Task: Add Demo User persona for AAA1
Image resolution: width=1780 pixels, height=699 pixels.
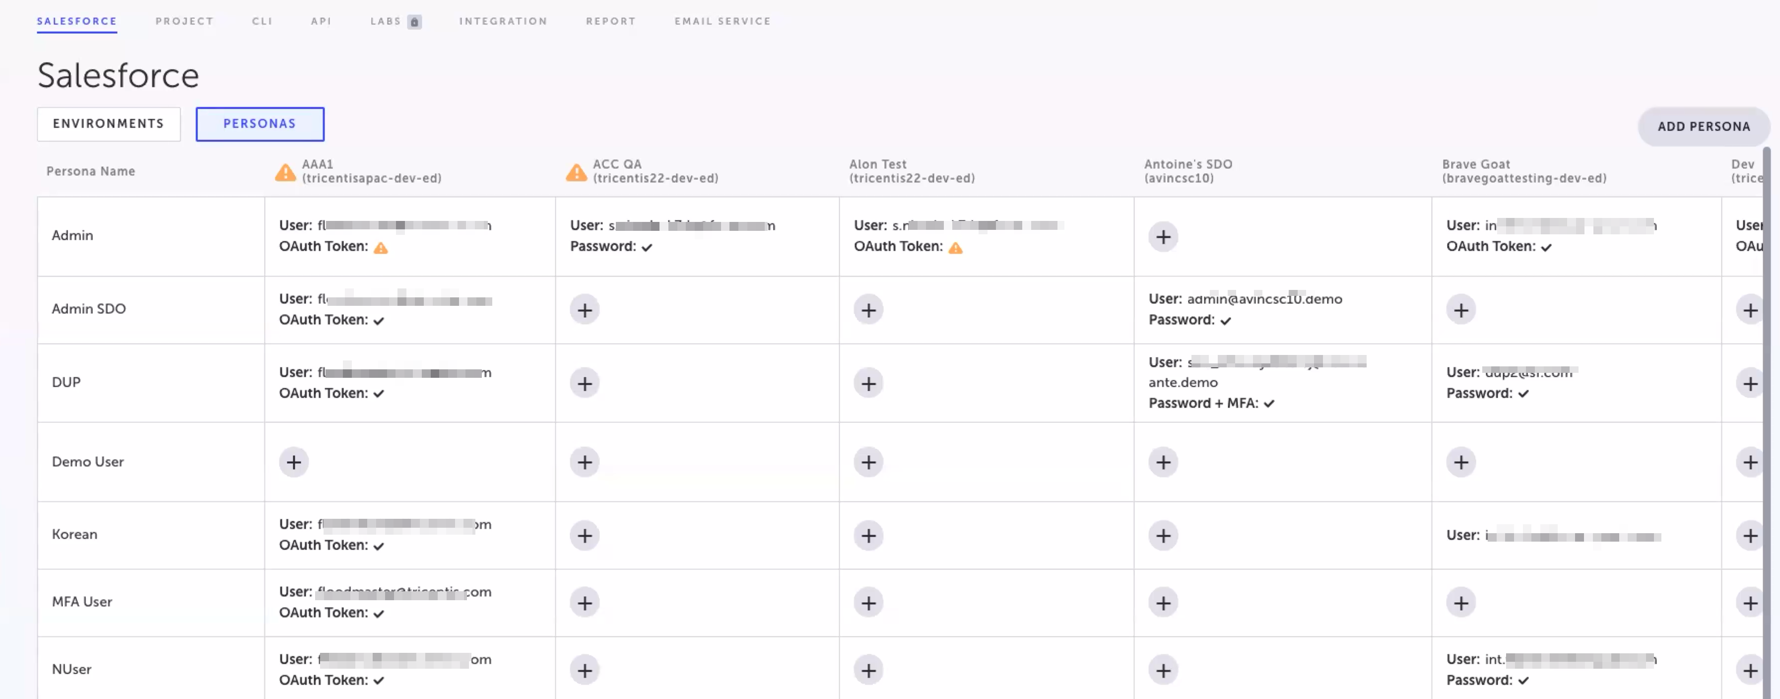Action: tap(294, 462)
